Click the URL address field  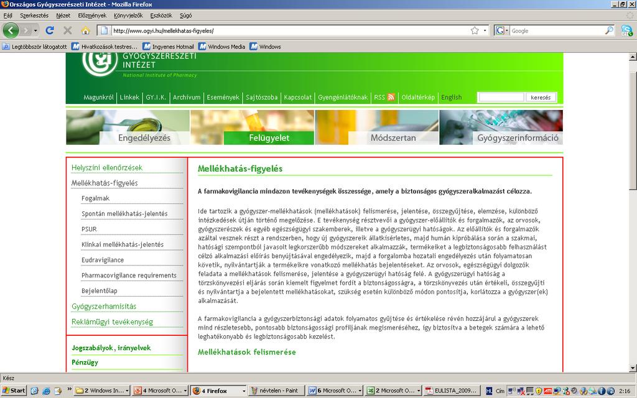pos(291,30)
